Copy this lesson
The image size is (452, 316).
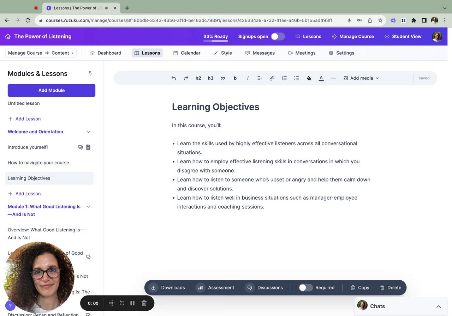[x=360, y=287]
